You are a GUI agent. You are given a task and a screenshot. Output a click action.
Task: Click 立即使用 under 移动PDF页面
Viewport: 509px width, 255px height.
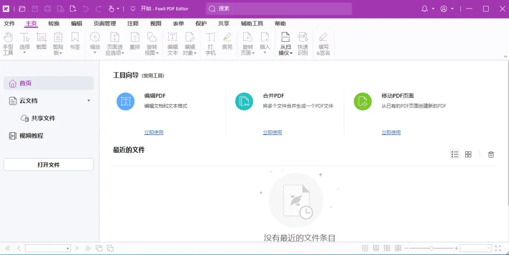[x=391, y=133]
